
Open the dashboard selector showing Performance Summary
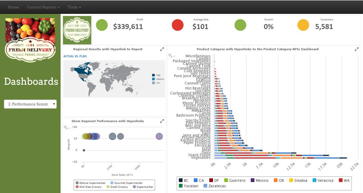point(30,104)
